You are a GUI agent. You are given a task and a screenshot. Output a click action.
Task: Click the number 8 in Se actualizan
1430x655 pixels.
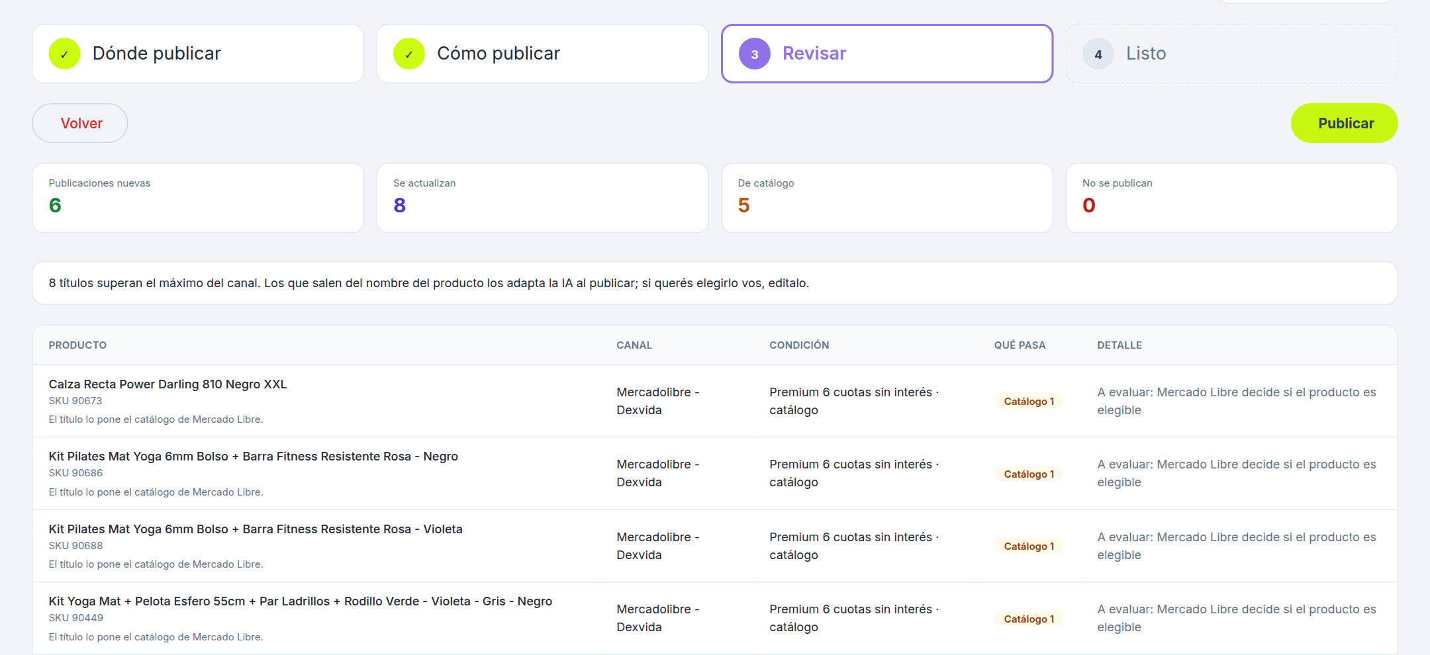pyautogui.click(x=399, y=206)
